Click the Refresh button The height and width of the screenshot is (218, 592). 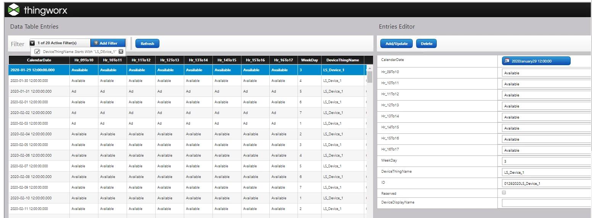point(147,43)
